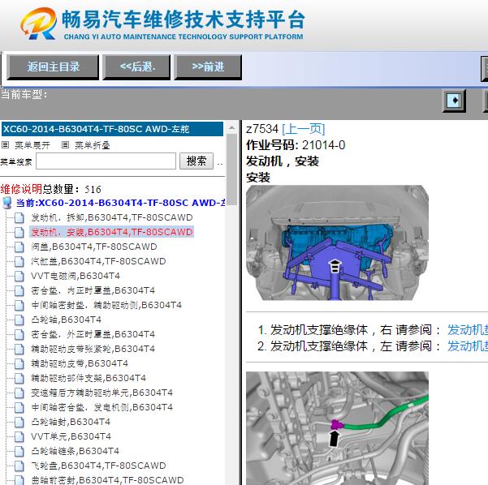Click document icon beside 凸轮轴,B6304T4
Viewport: 488px width, 485px height.
pos(19,320)
